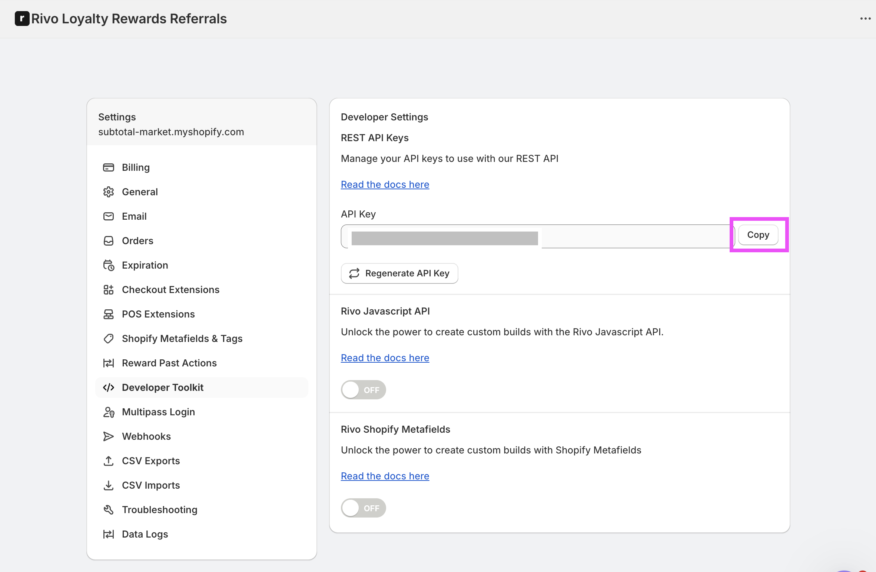The height and width of the screenshot is (572, 876).
Task: Click the CSV Exports upload icon
Action: [108, 461]
